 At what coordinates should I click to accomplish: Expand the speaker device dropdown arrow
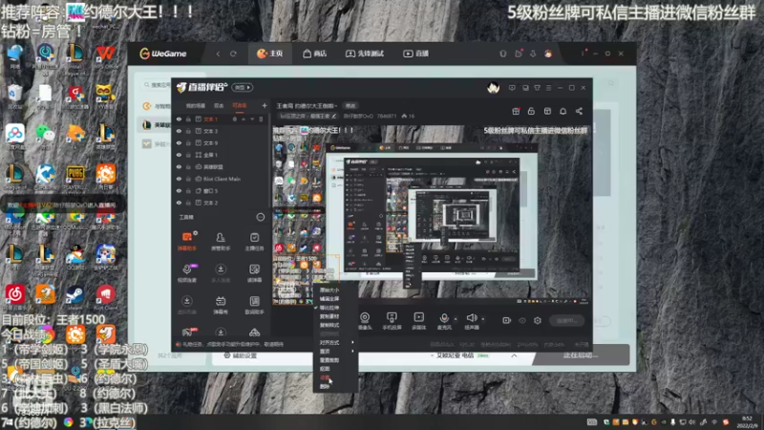(x=483, y=319)
